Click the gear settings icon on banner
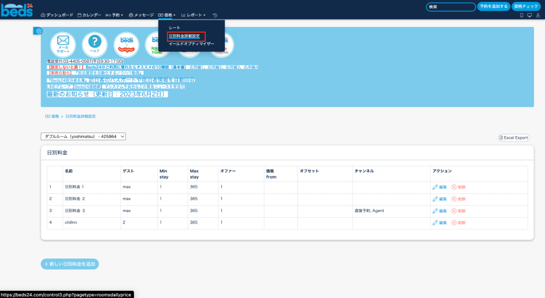This screenshot has width=545, height=298. pyautogui.click(x=39, y=31)
